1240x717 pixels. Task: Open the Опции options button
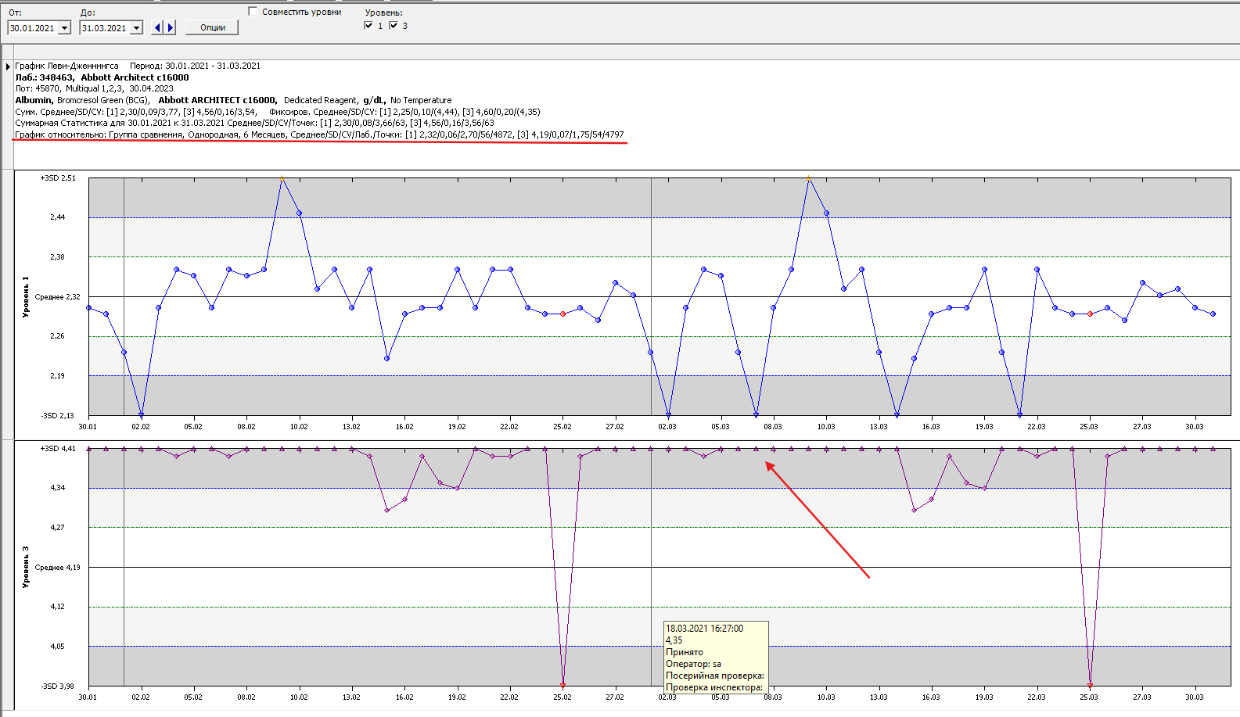pyautogui.click(x=213, y=27)
